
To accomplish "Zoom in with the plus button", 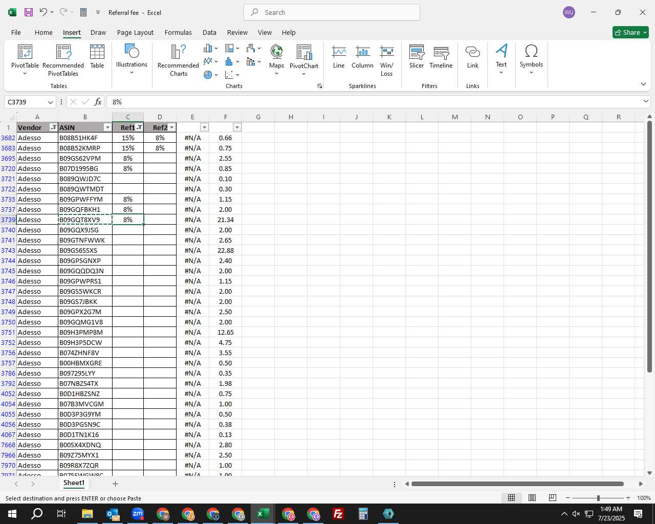I will [628, 498].
